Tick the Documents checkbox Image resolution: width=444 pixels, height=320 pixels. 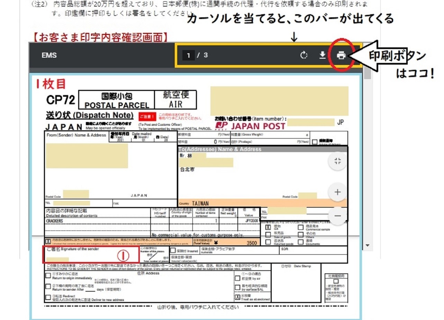tap(300, 242)
